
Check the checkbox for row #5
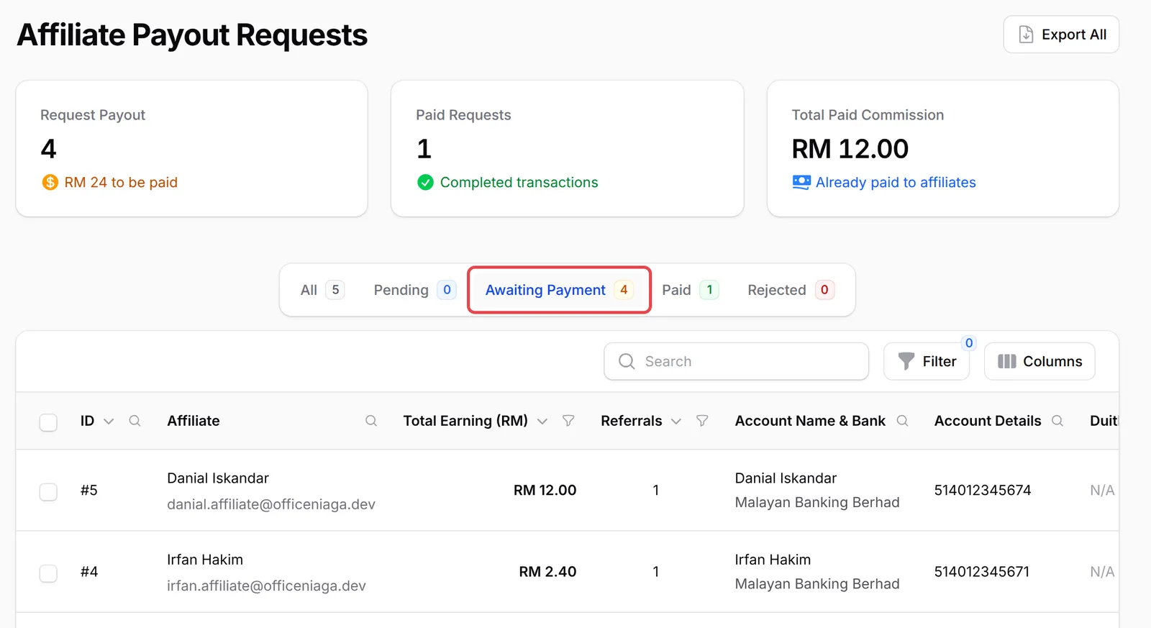tap(48, 491)
